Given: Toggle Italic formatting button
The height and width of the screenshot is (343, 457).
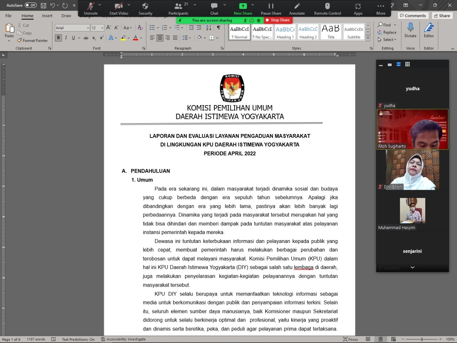Looking at the screenshot, I should click(66, 38).
